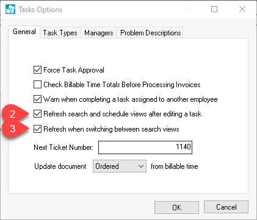Confirm settings with the OK button
The height and width of the screenshot is (220, 257).
[x=176, y=207]
